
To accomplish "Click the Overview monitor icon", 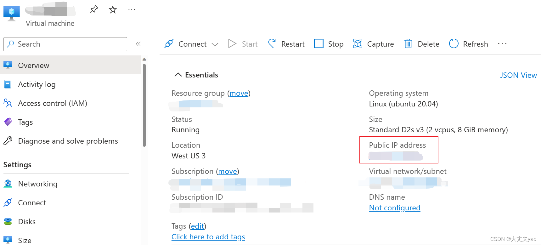I will [x=8, y=65].
